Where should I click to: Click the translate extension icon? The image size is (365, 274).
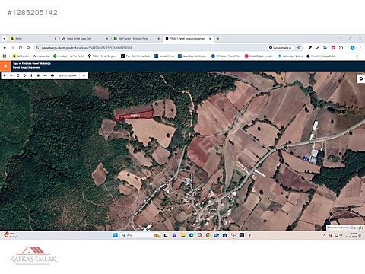pyautogui.click(x=325, y=48)
